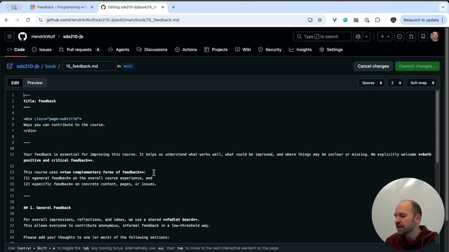Reload the page

[28, 20]
